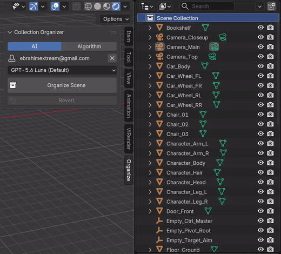The width and height of the screenshot is (281, 254).
Task: Click the Bookshelf mesh data icon
Action: (205, 28)
